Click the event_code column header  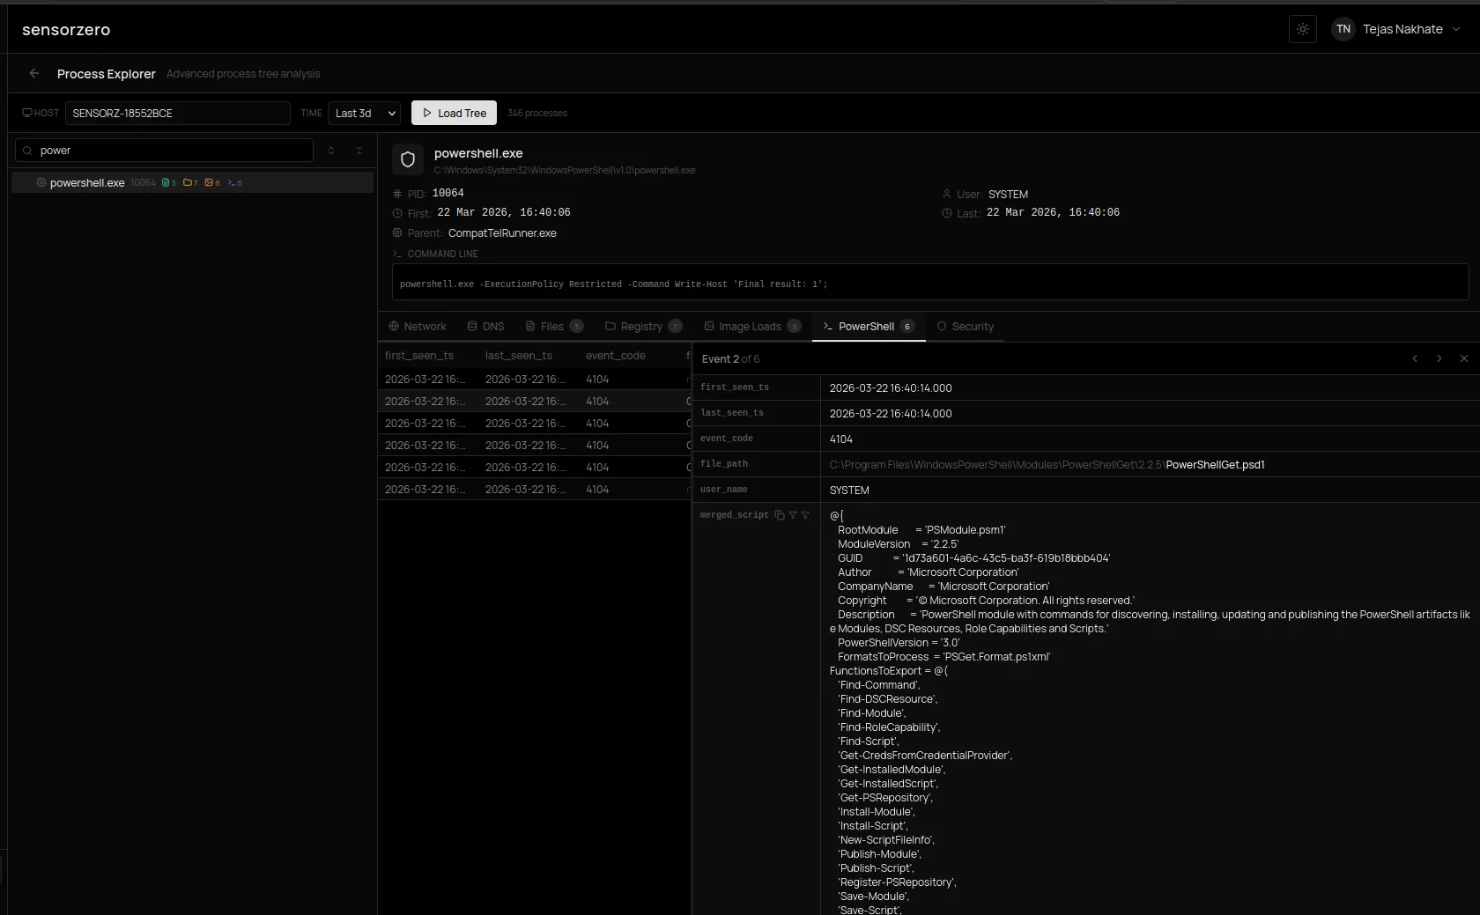pyautogui.click(x=616, y=355)
